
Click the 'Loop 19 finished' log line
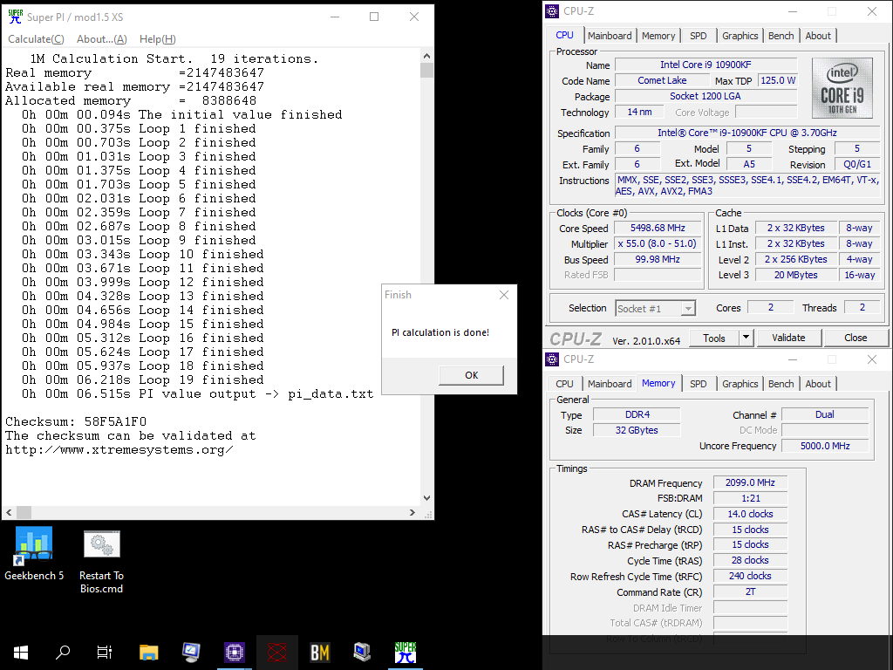coord(142,380)
